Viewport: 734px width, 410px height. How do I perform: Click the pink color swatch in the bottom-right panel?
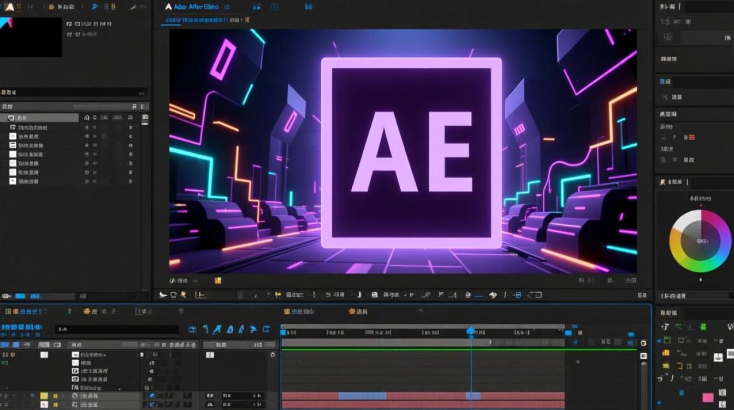point(708,397)
